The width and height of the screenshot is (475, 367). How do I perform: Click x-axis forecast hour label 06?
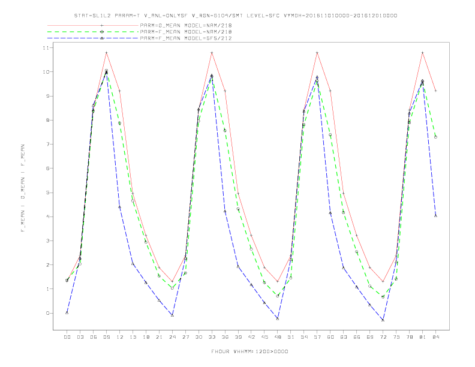(94, 337)
